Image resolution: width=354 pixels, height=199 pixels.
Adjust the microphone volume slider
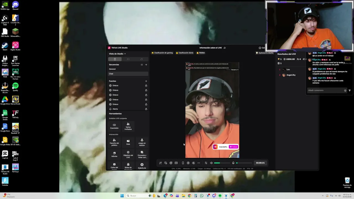pyautogui.click(x=244, y=163)
